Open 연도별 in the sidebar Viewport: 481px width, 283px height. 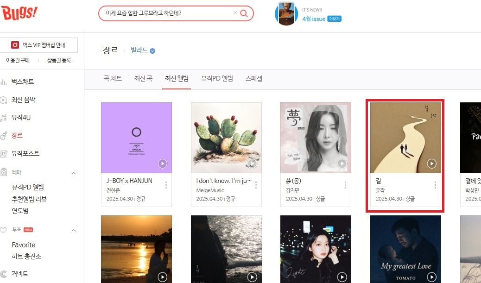click(x=20, y=211)
